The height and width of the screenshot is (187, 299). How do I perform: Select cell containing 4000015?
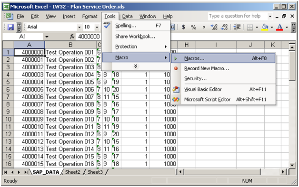pyautogui.click(x=30, y=164)
